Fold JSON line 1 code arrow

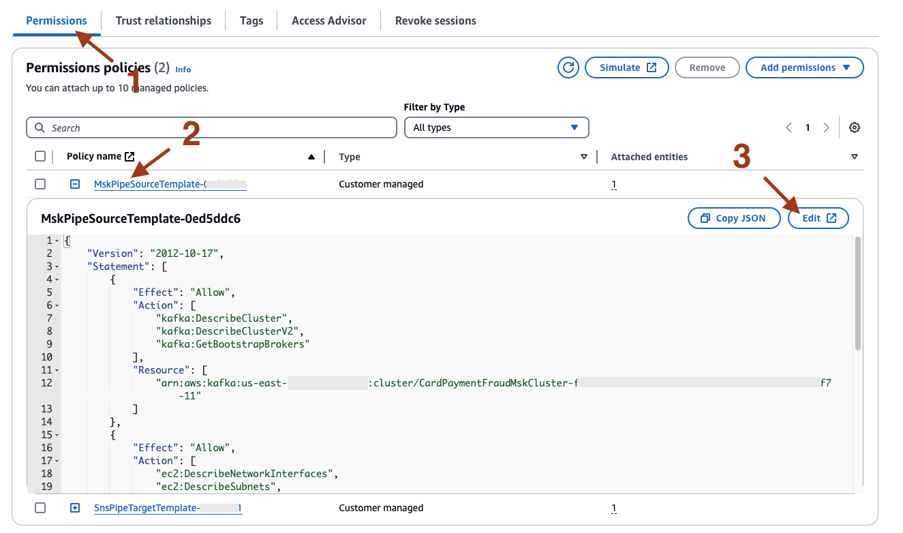[x=57, y=241]
